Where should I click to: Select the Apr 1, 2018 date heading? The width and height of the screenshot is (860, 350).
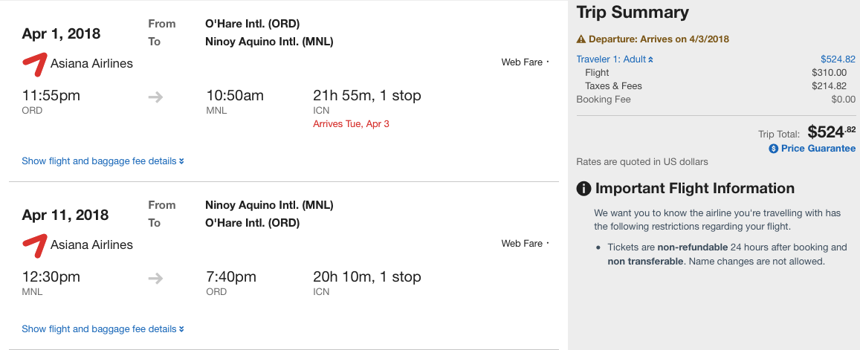coord(61,34)
